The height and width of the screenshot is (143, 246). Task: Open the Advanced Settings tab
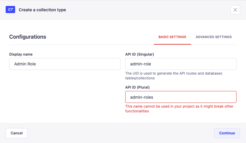point(214,37)
